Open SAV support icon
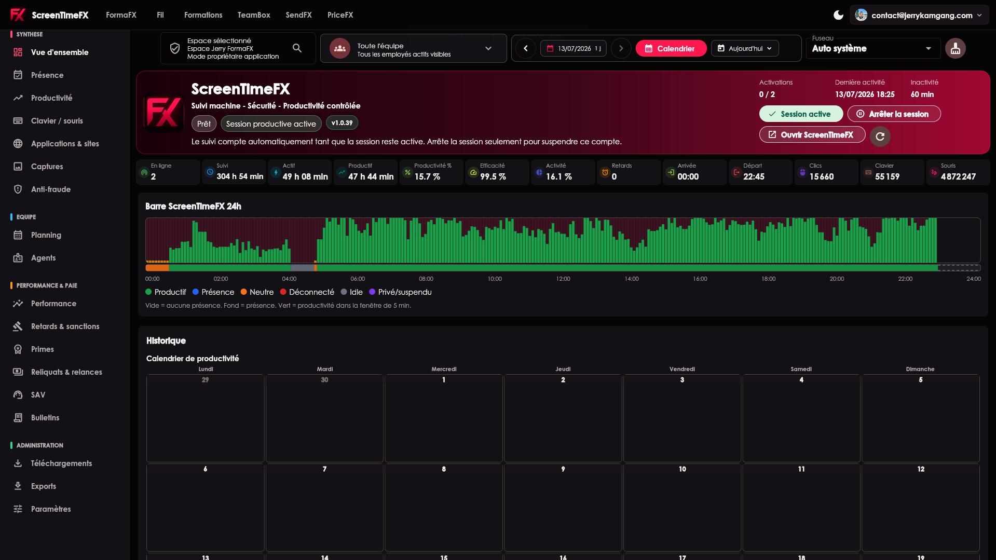Image resolution: width=996 pixels, height=560 pixels. click(18, 395)
